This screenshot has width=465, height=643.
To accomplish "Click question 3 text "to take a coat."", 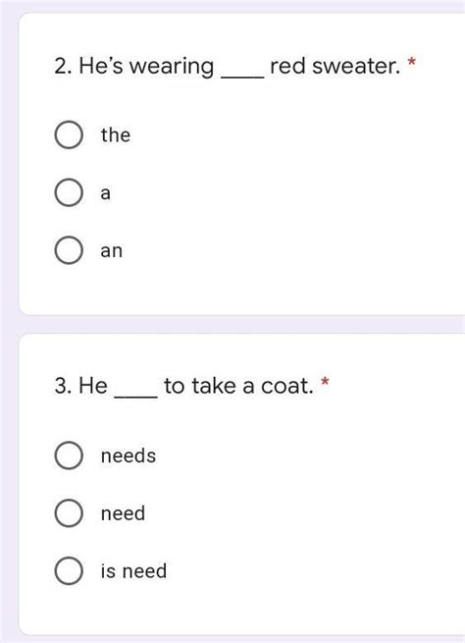I will pos(238,386).
